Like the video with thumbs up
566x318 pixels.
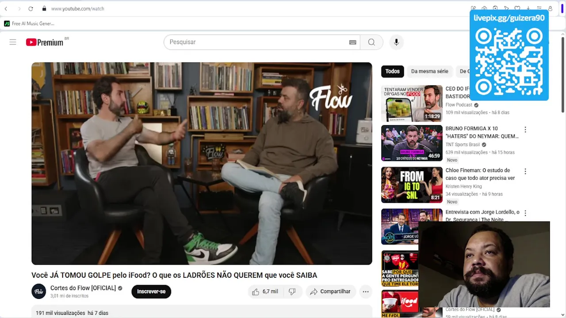click(264, 291)
